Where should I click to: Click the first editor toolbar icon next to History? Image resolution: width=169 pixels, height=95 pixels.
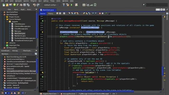[x=57, y=13]
